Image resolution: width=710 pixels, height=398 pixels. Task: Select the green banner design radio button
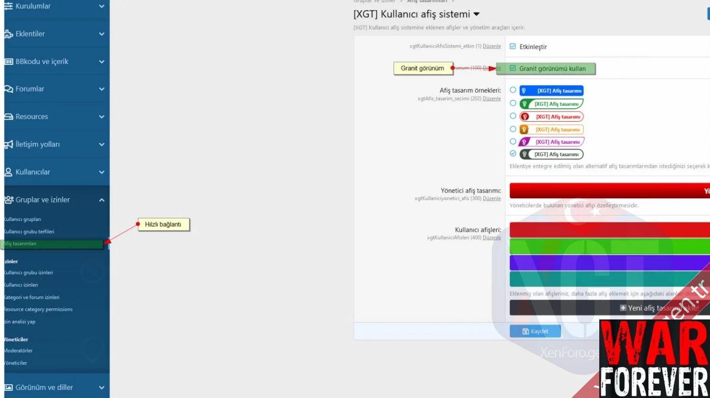pyautogui.click(x=513, y=103)
